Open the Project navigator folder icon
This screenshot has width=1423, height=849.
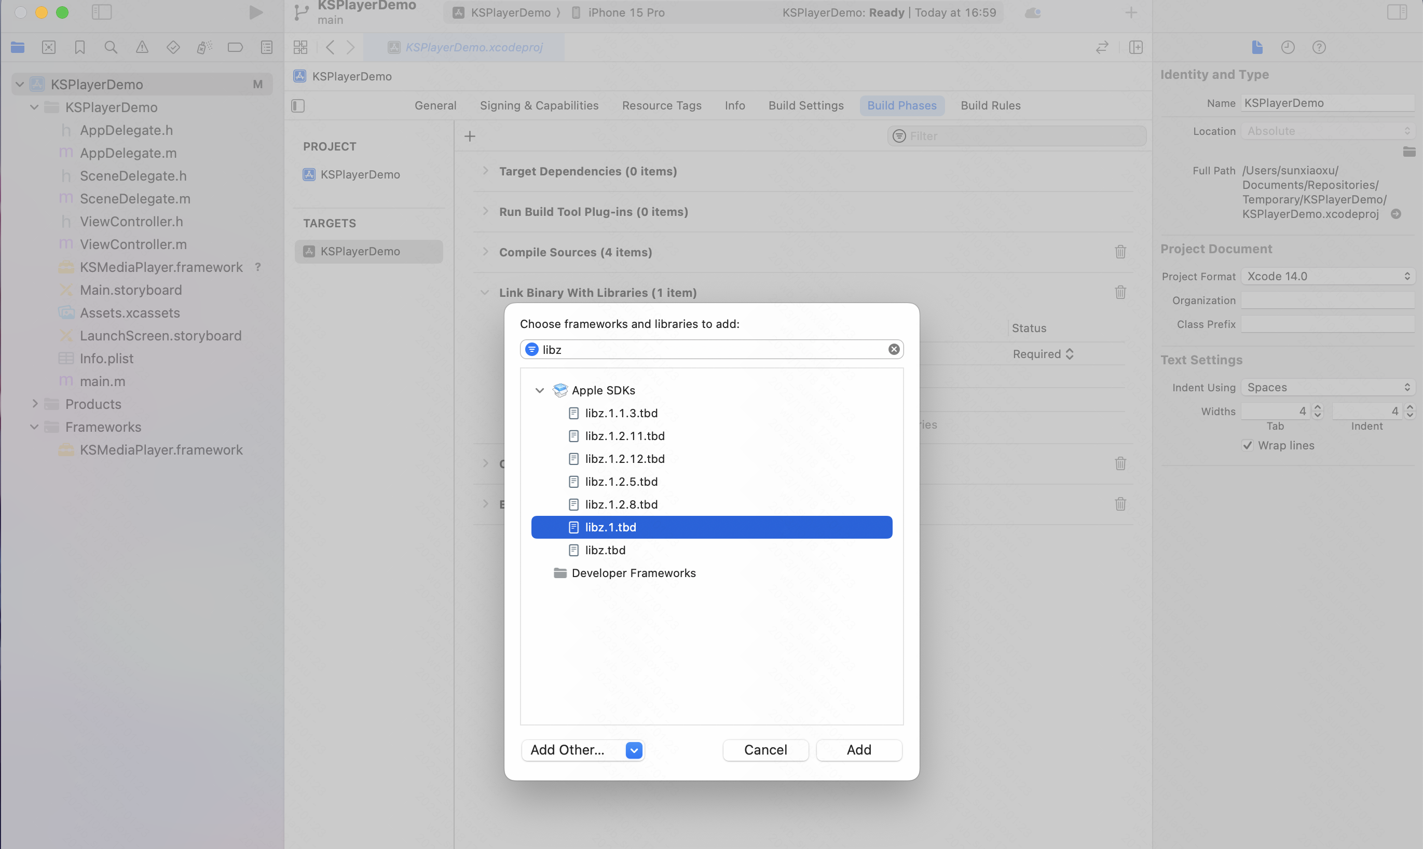(x=18, y=48)
